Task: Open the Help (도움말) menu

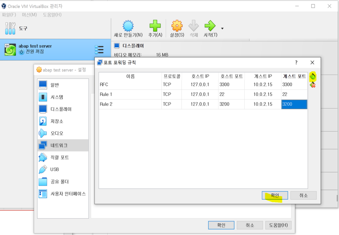Action: click(52, 15)
